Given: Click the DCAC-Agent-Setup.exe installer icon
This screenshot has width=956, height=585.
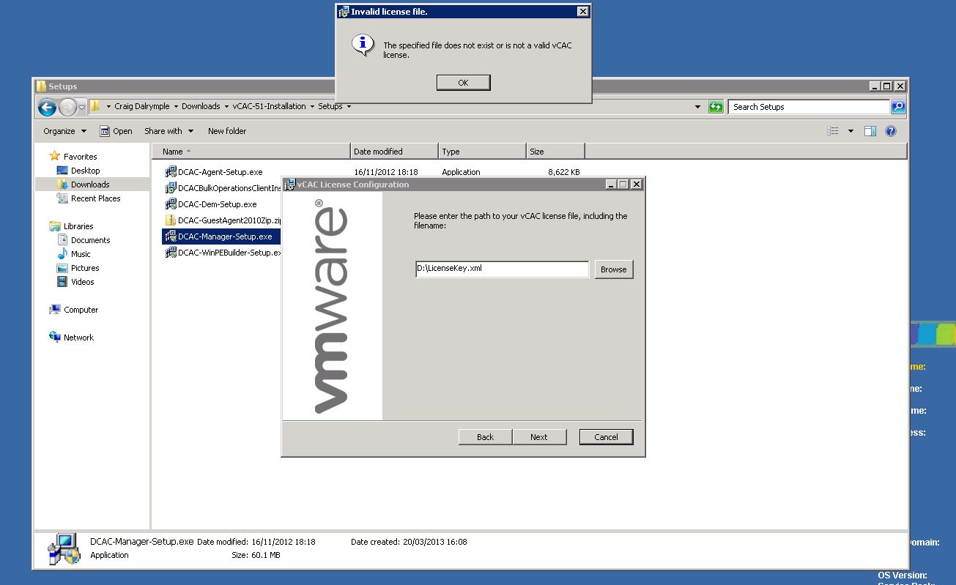Looking at the screenshot, I should (x=171, y=172).
